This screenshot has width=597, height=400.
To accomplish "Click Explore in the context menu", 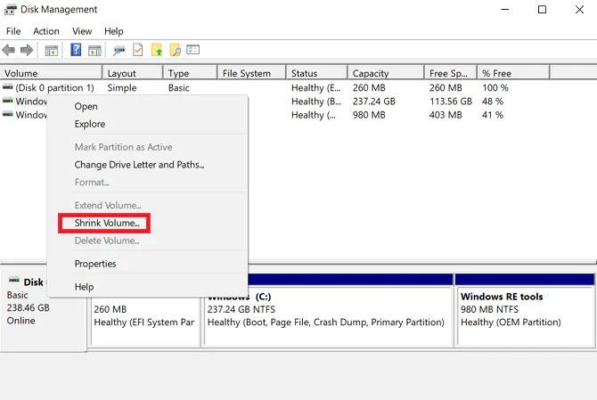I will coord(90,125).
